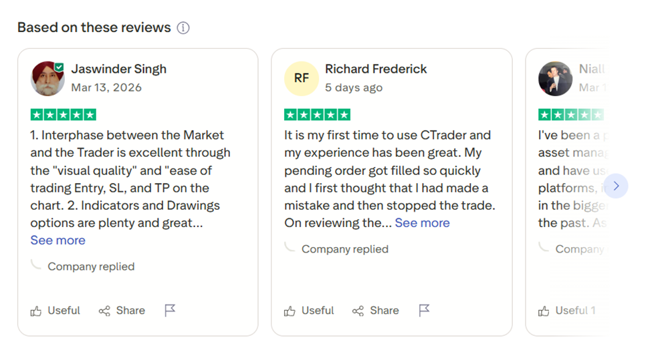The width and height of the screenshot is (652, 344).
Task: Share Richard Frederick's review
Action: [x=376, y=311]
